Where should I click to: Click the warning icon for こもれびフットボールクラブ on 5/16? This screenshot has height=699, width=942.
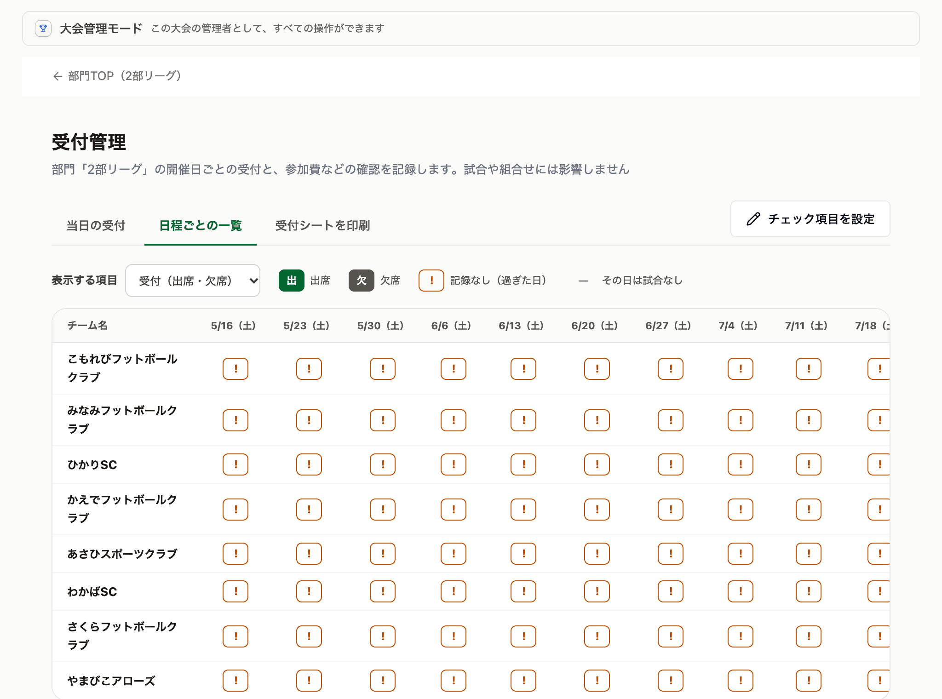click(x=235, y=369)
